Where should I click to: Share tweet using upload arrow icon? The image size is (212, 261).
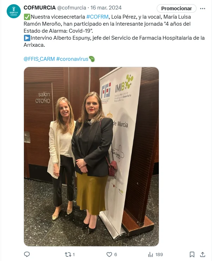coord(202,254)
